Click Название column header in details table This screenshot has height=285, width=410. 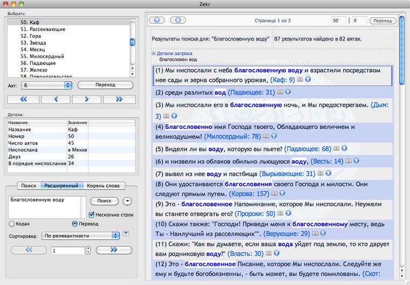pyautogui.click(x=37, y=122)
